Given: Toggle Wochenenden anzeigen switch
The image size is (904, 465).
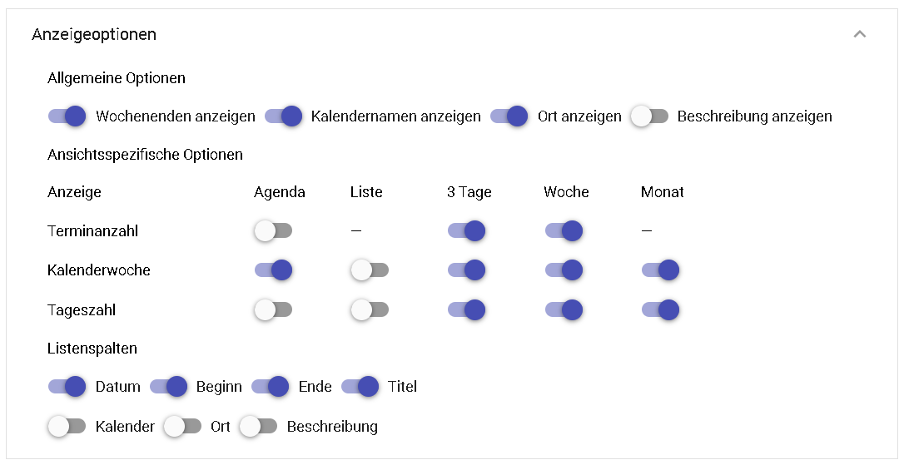Looking at the screenshot, I should pyautogui.click(x=67, y=116).
